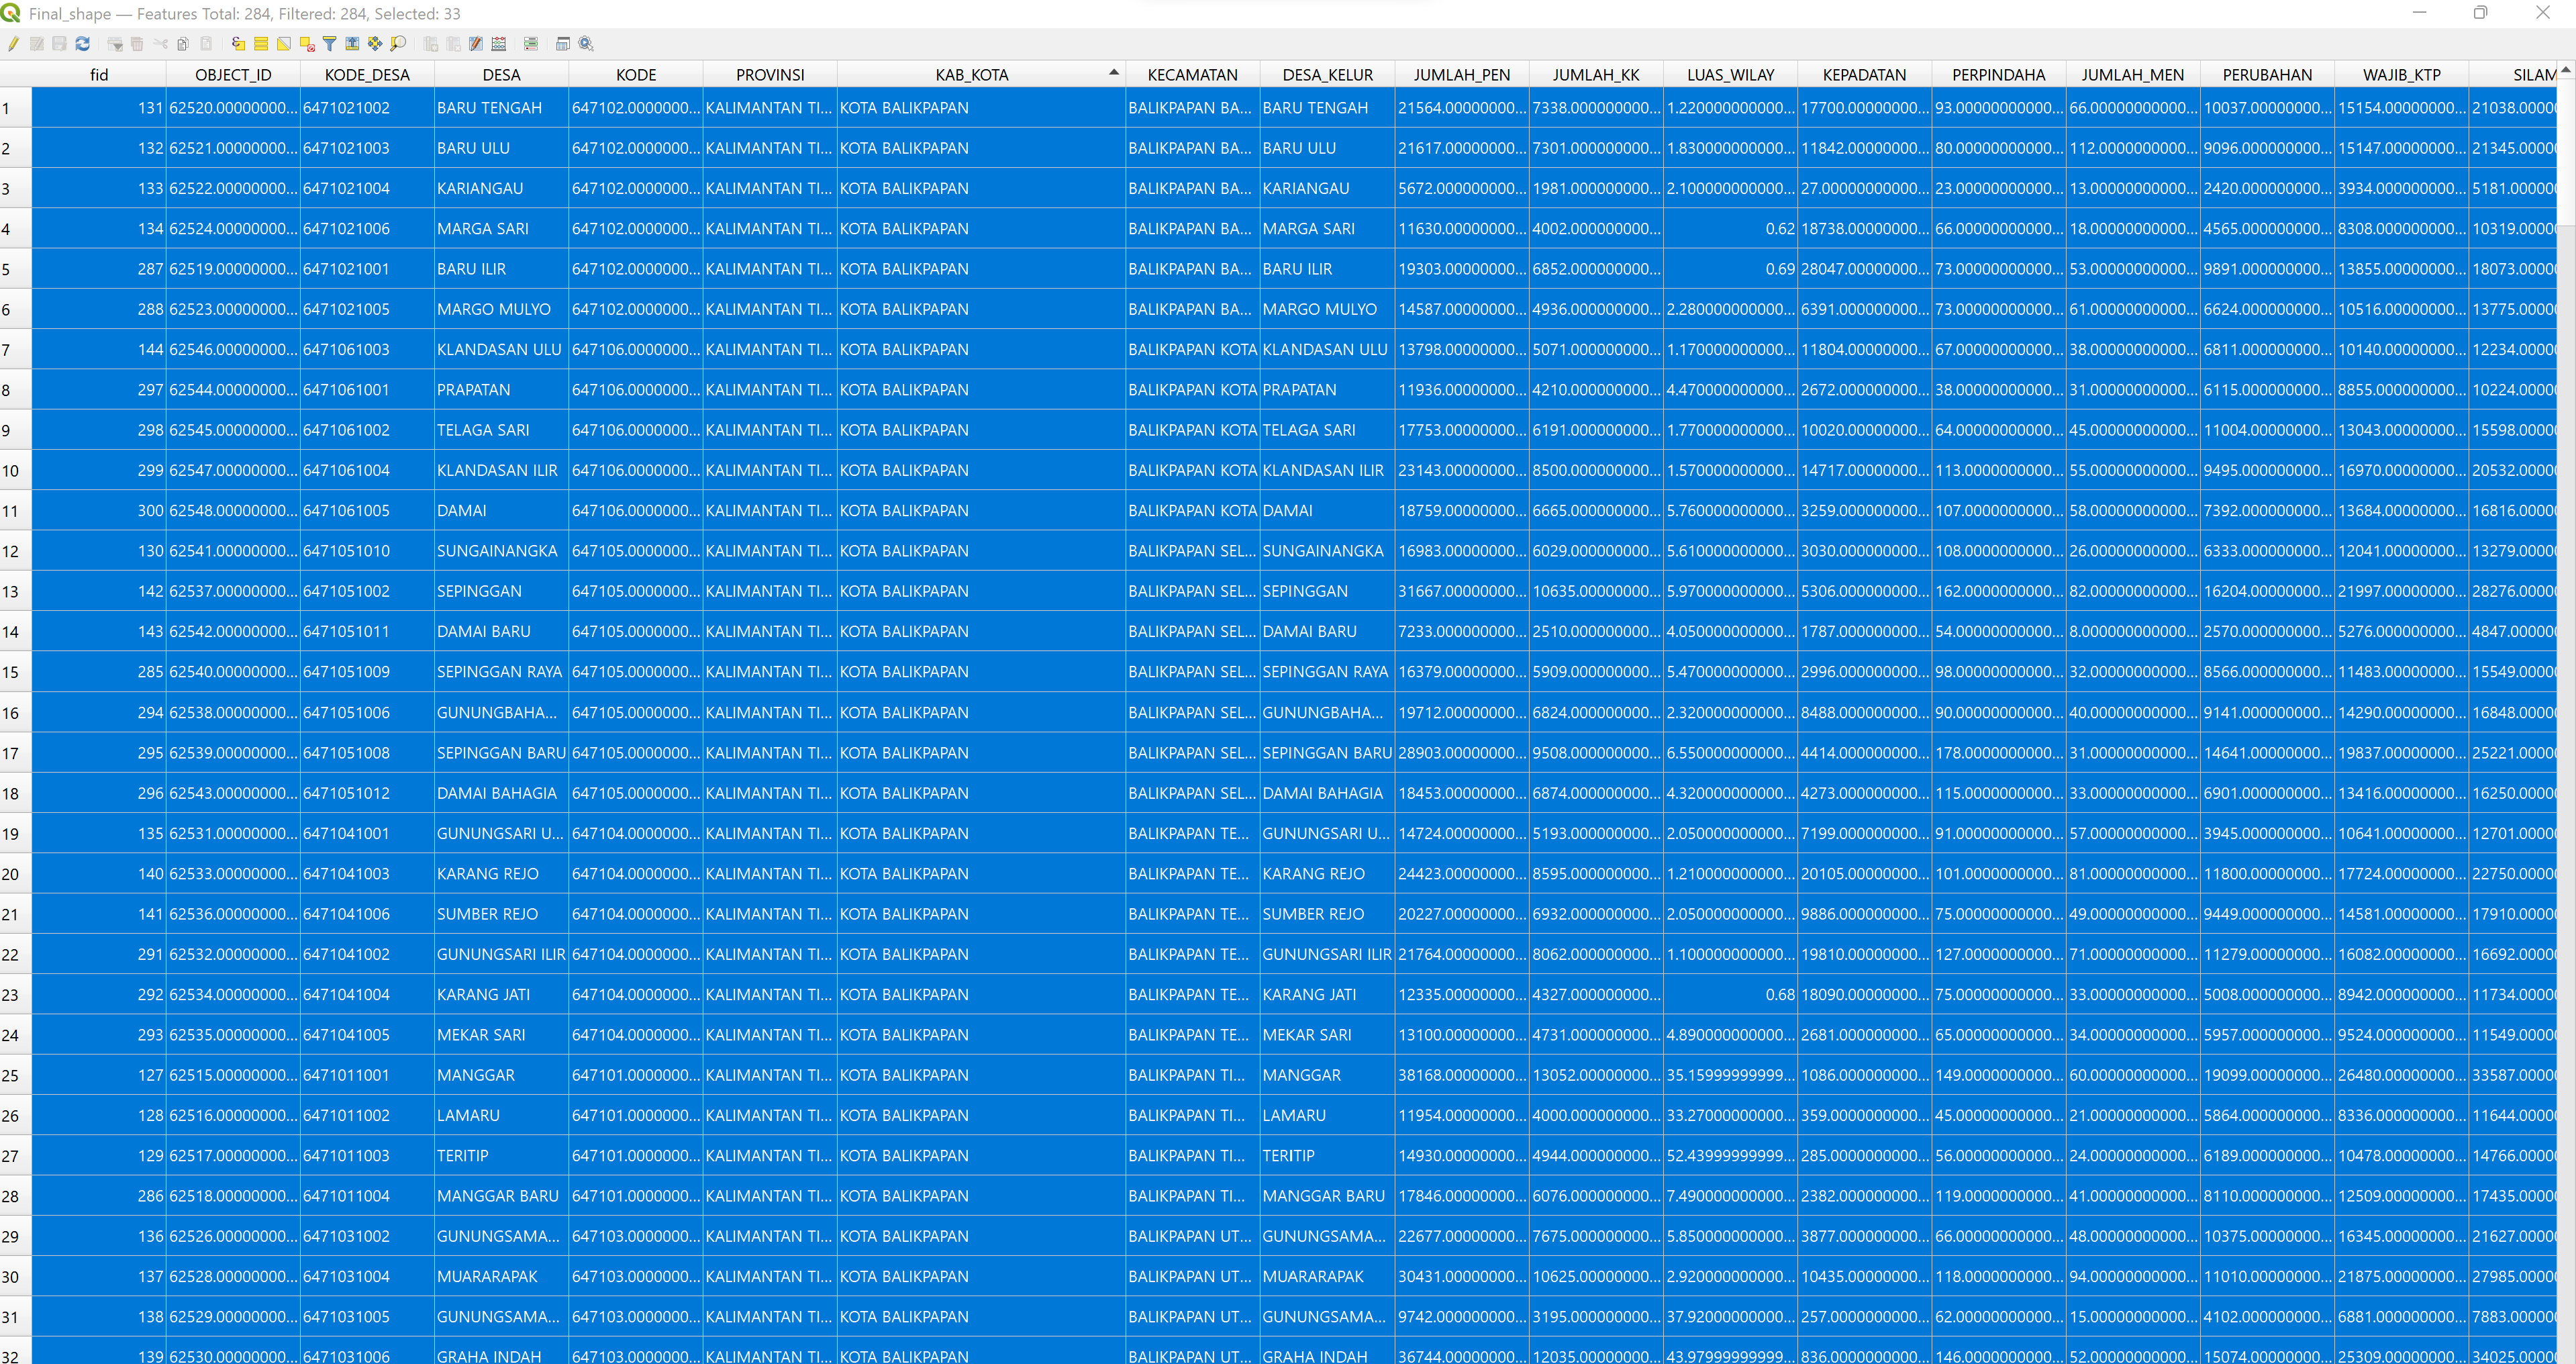Toggle dock attribute table
The width and height of the screenshot is (2576, 1364).
563,44
